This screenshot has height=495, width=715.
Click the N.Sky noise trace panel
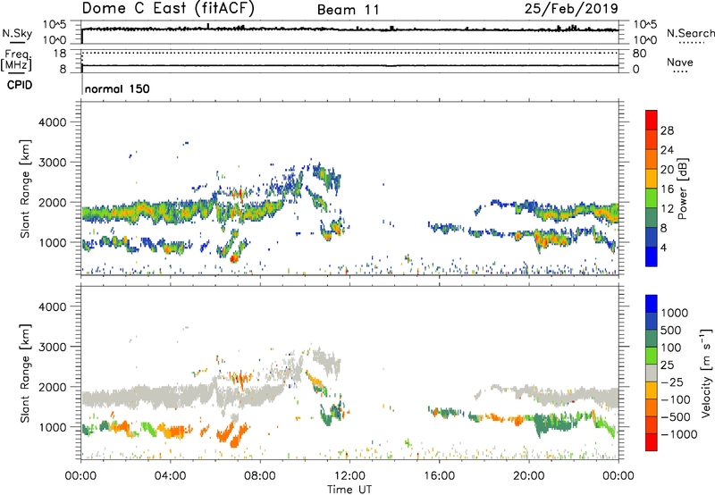[349, 32]
